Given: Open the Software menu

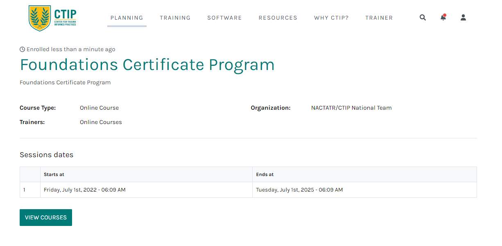Looking at the screenshot, I should (x=224, y=18).
